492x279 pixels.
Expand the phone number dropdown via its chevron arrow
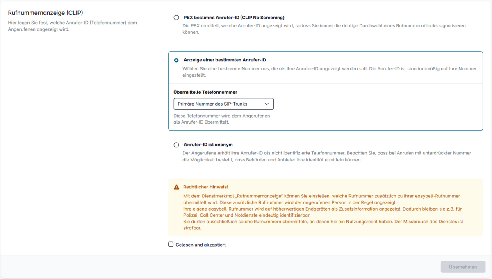[x=267, y=104]
